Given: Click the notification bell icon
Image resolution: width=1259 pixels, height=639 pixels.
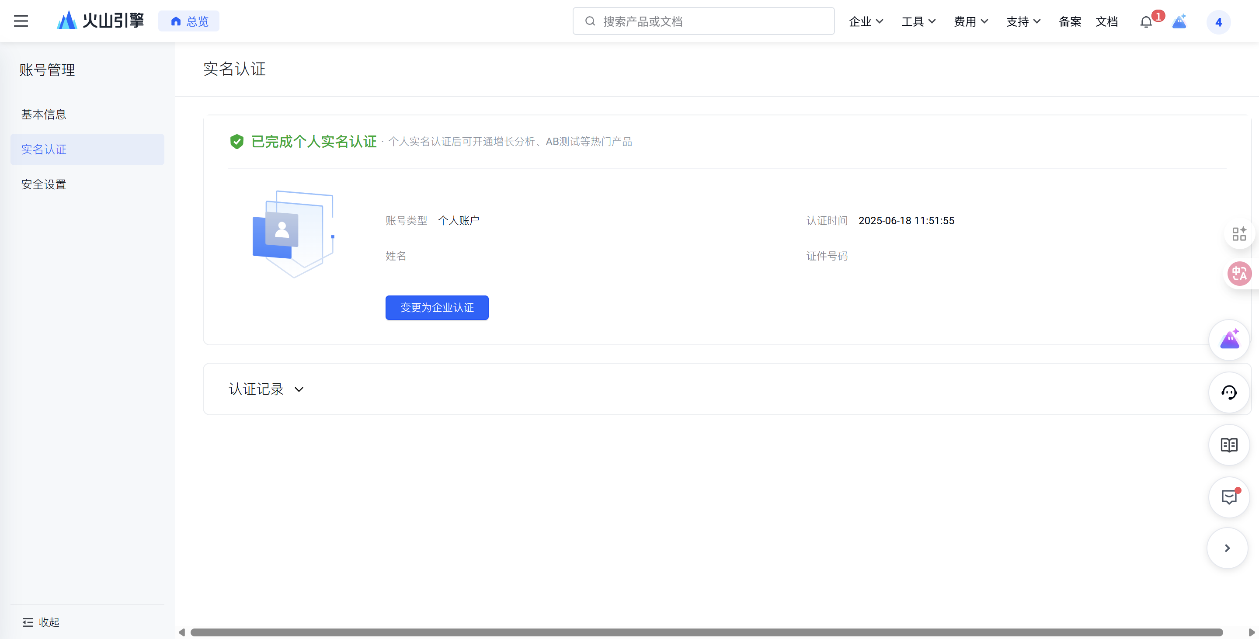Looking at the screenshot, I should pyautogui.click(x=1146, y=21).
